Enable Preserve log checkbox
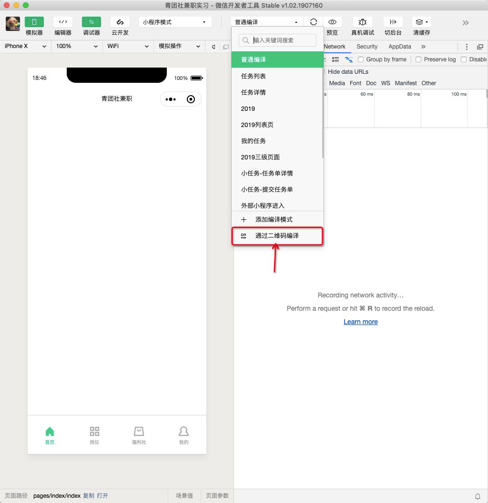Viewport: 488px width, 503px height. click(418, 59)
